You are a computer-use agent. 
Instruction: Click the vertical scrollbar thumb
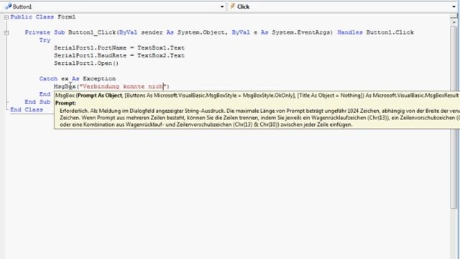point(454,117)
